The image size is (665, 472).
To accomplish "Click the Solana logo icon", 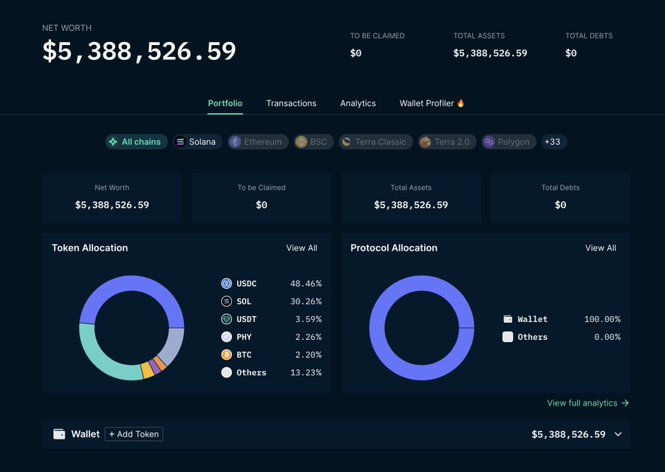I will (x=180, y=142).
